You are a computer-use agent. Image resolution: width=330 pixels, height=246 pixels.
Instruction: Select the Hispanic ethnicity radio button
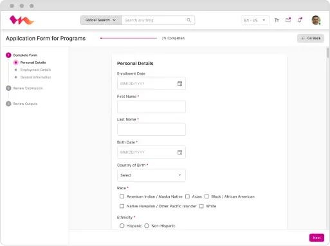pyautogui.click(x=122, y=226)
